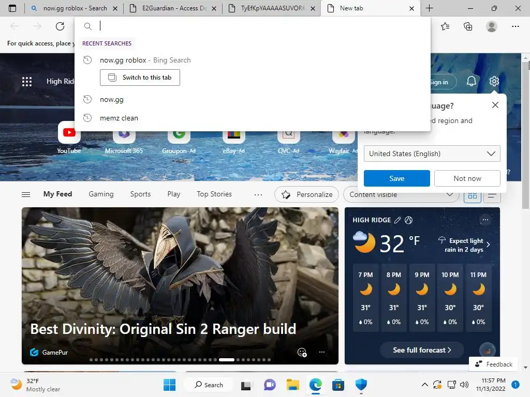The width and height of the screenshot is (530, 397).
Task: Open weather card more options ellipsis
Action: pos(485,220)
